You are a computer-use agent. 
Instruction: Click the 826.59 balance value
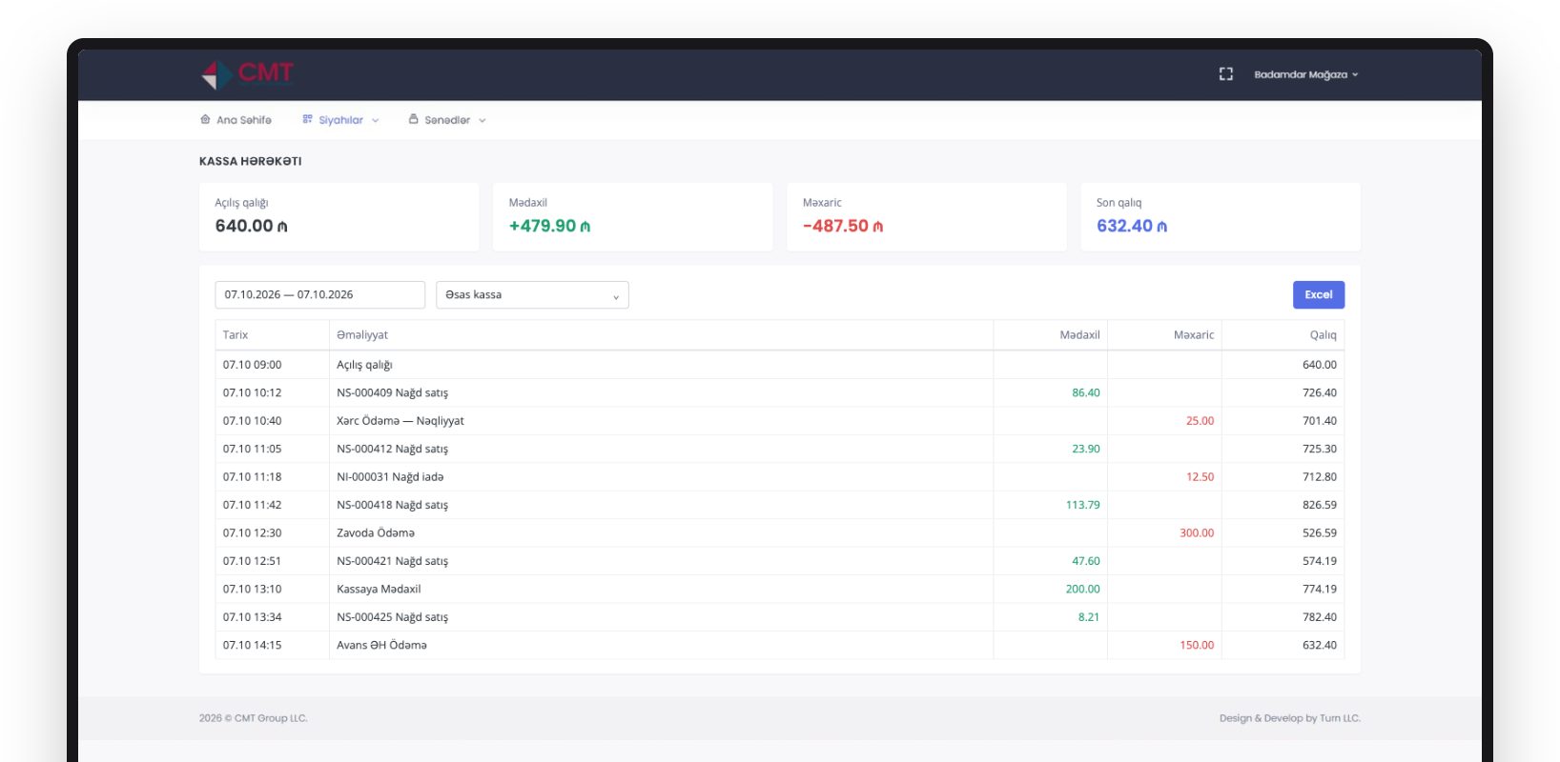[1320, 505]
